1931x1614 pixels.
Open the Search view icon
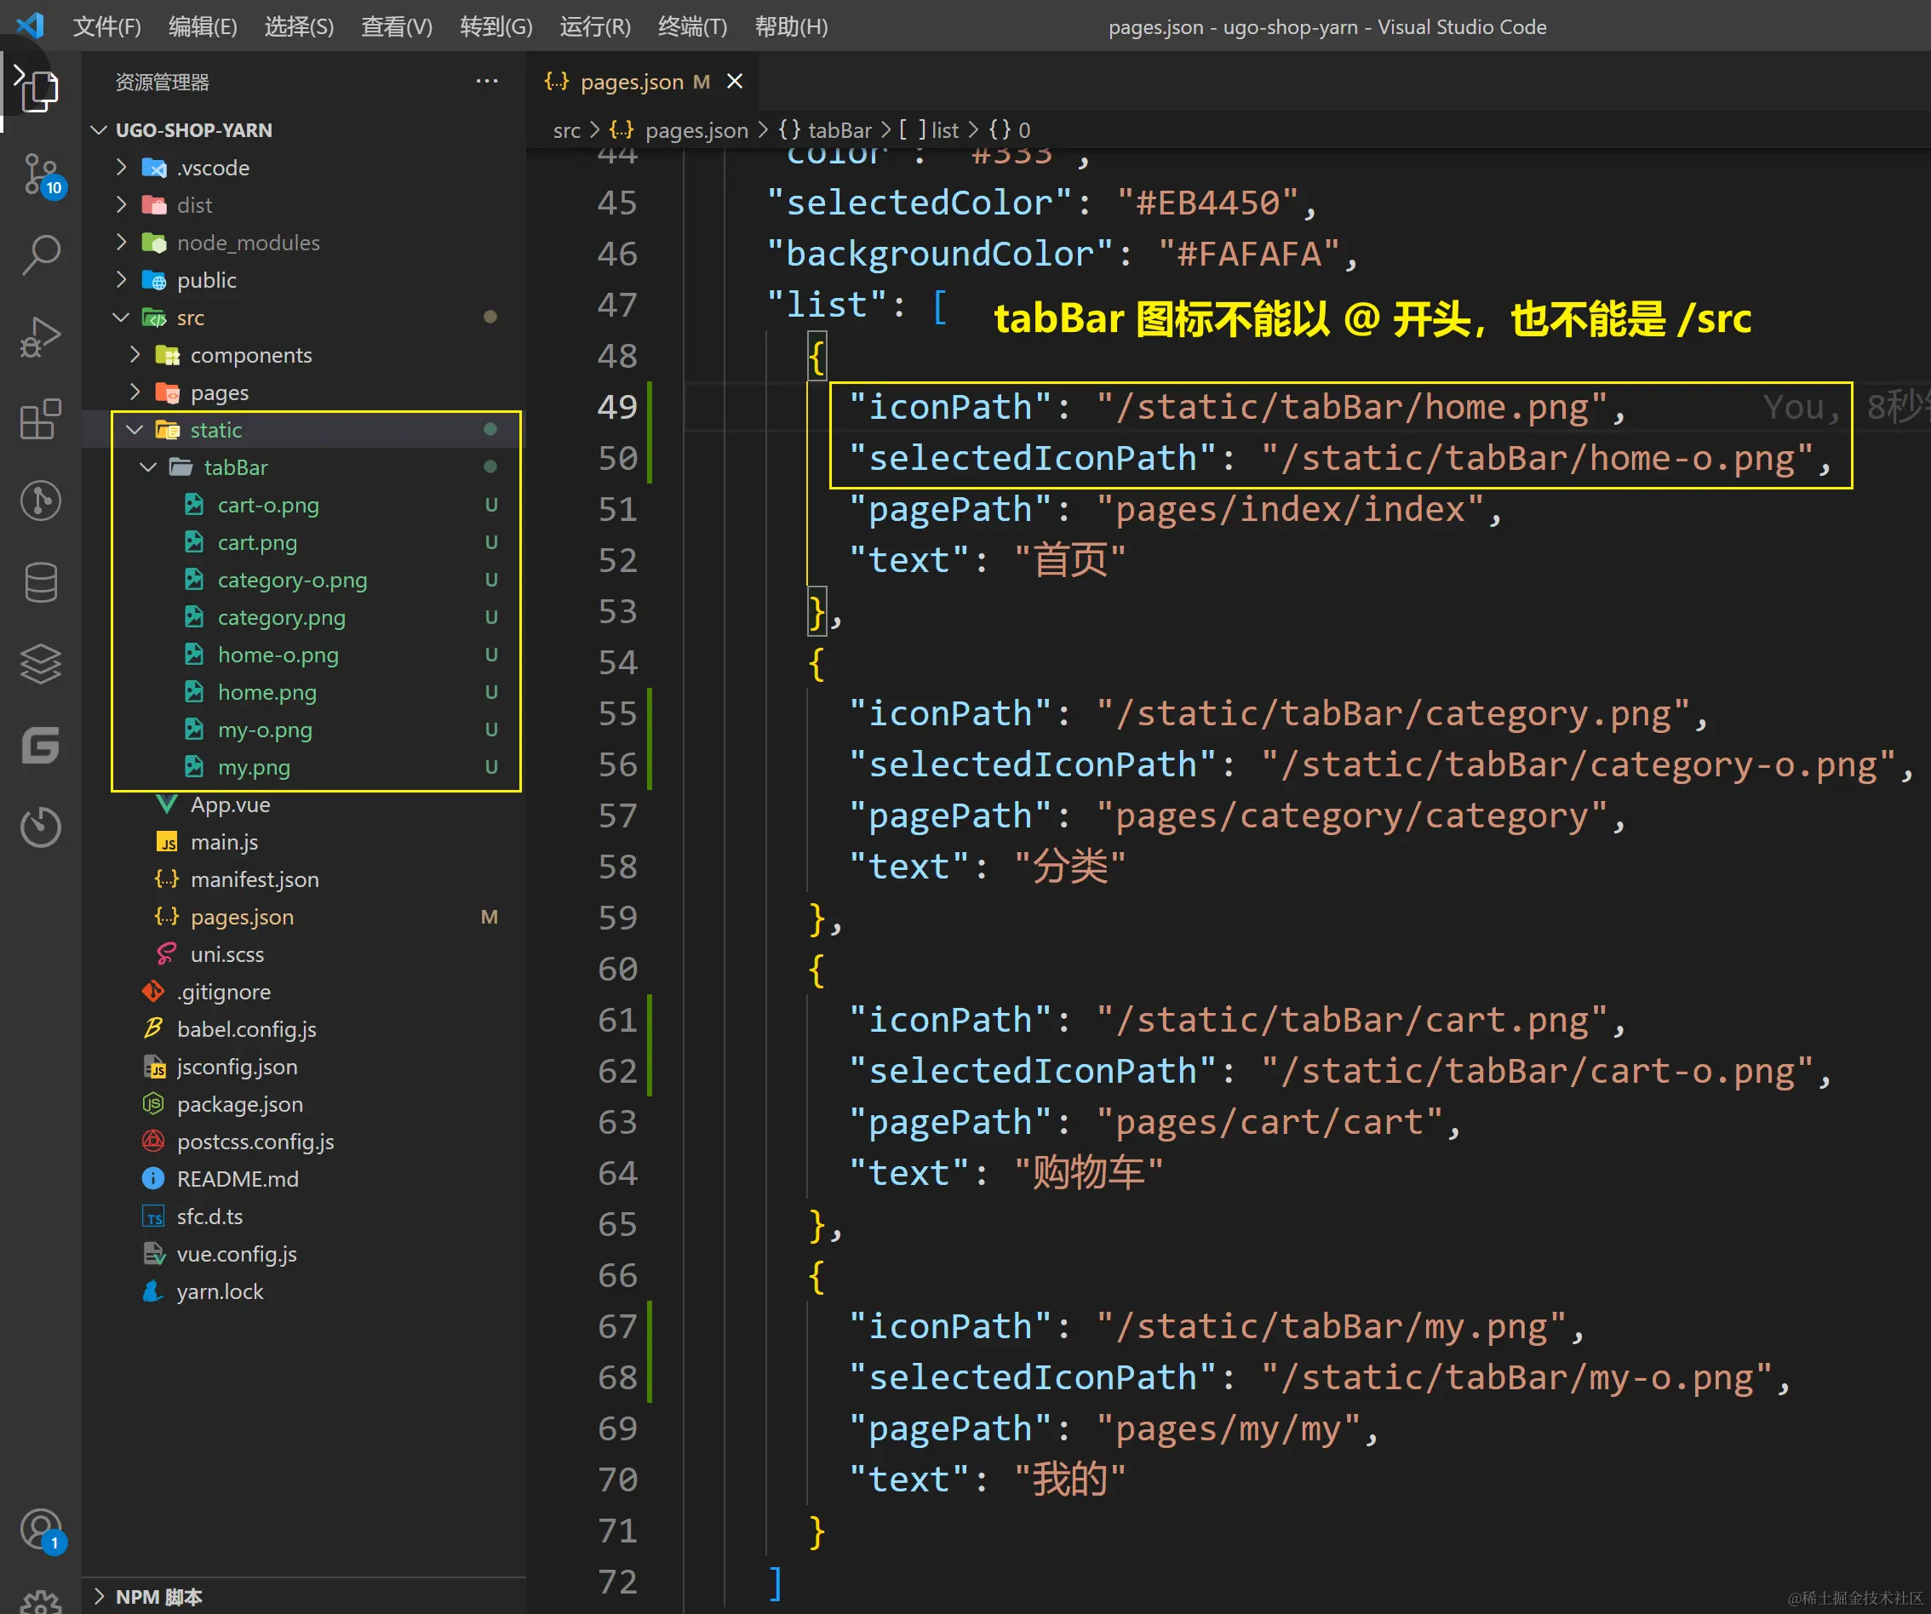pyautogui.click(x=41, y=255)
